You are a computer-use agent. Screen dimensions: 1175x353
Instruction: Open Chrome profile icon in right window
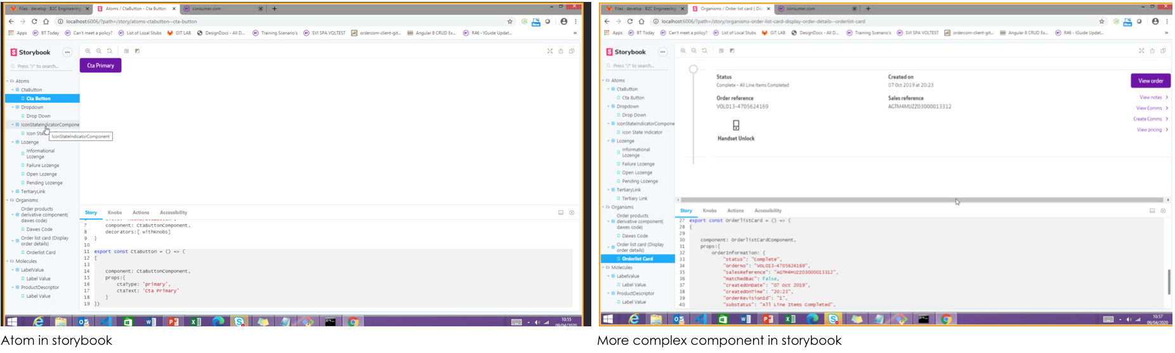coord(1155,21)
